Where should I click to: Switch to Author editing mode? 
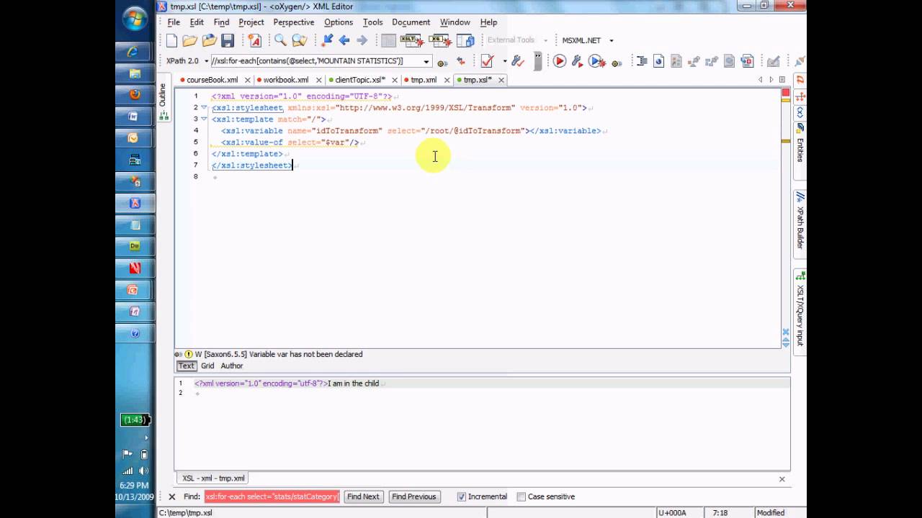point(231,365)
